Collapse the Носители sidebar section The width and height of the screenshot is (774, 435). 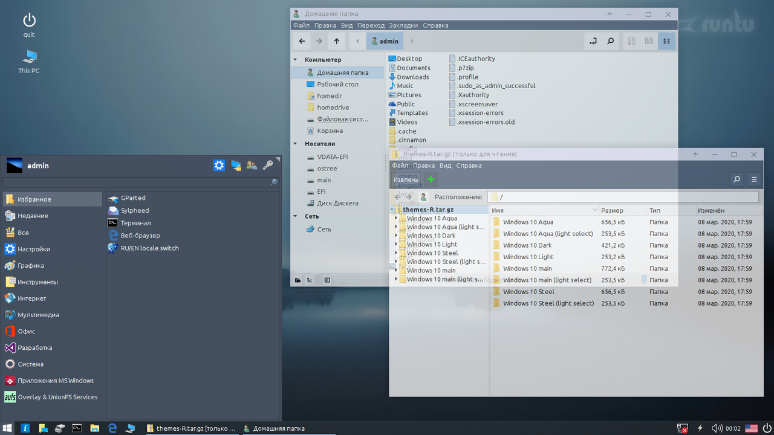pos(296,144)
